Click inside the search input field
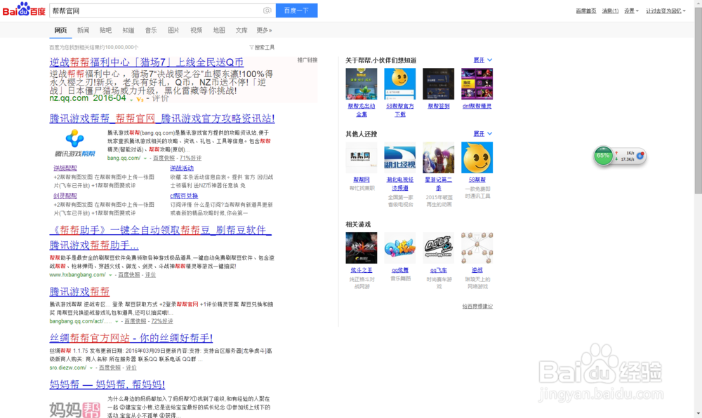This screenshot has height=418, width=702. coord(140,11)
